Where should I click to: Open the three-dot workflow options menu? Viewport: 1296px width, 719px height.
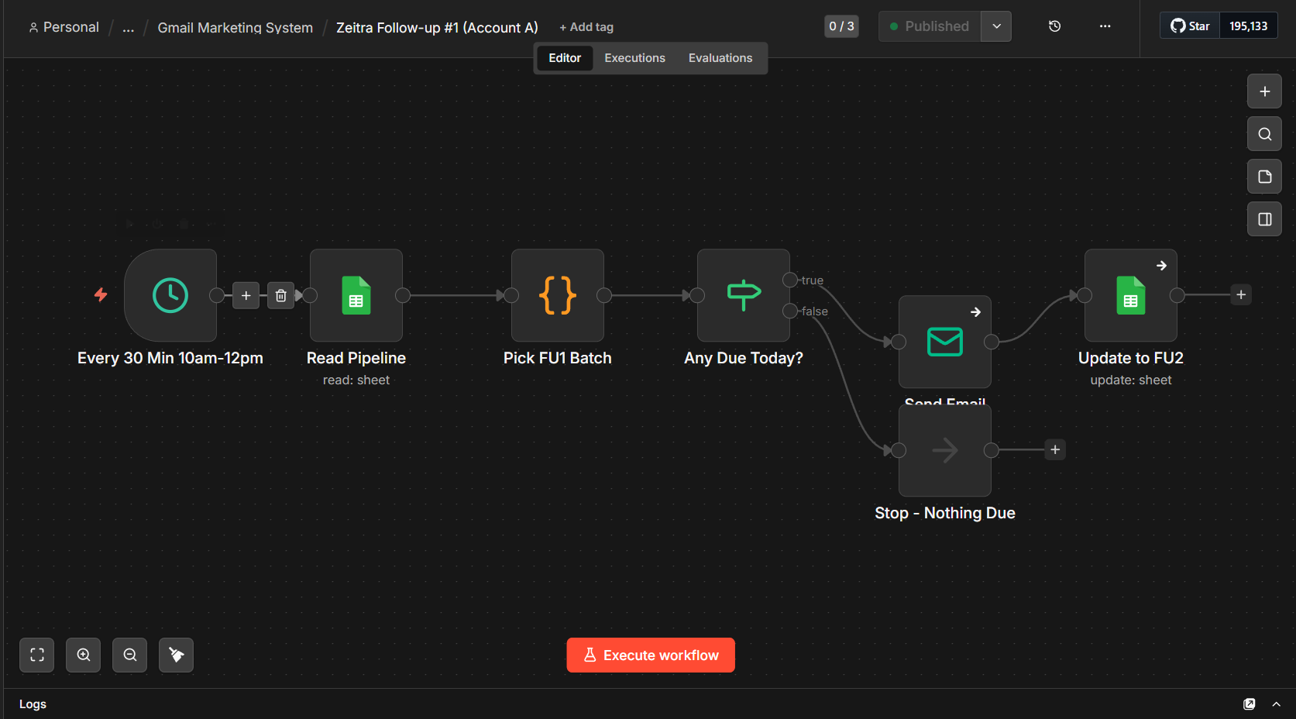[x=1105, y=26]
